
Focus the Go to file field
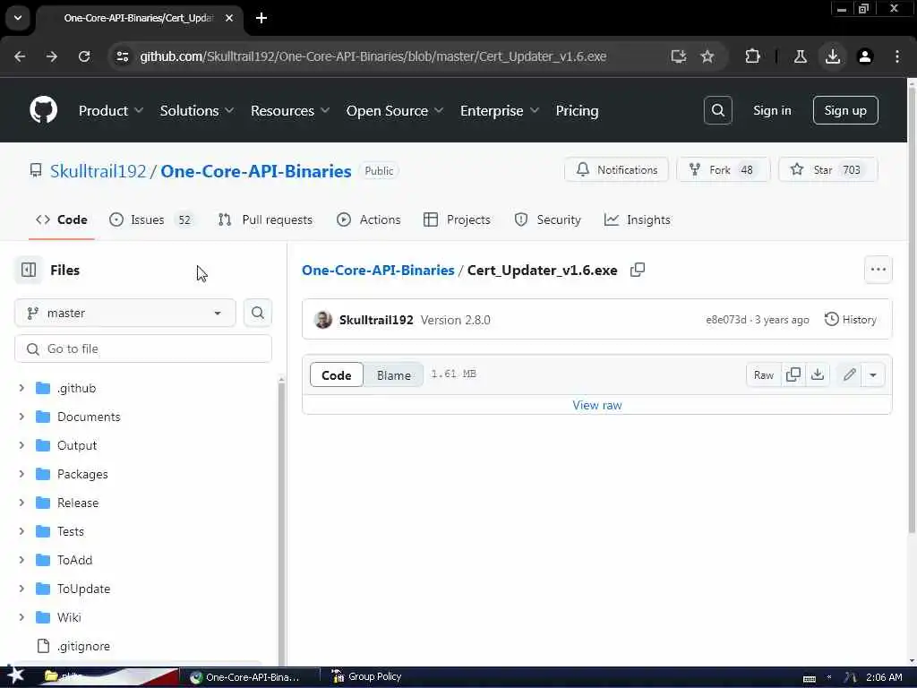[142, 348]
